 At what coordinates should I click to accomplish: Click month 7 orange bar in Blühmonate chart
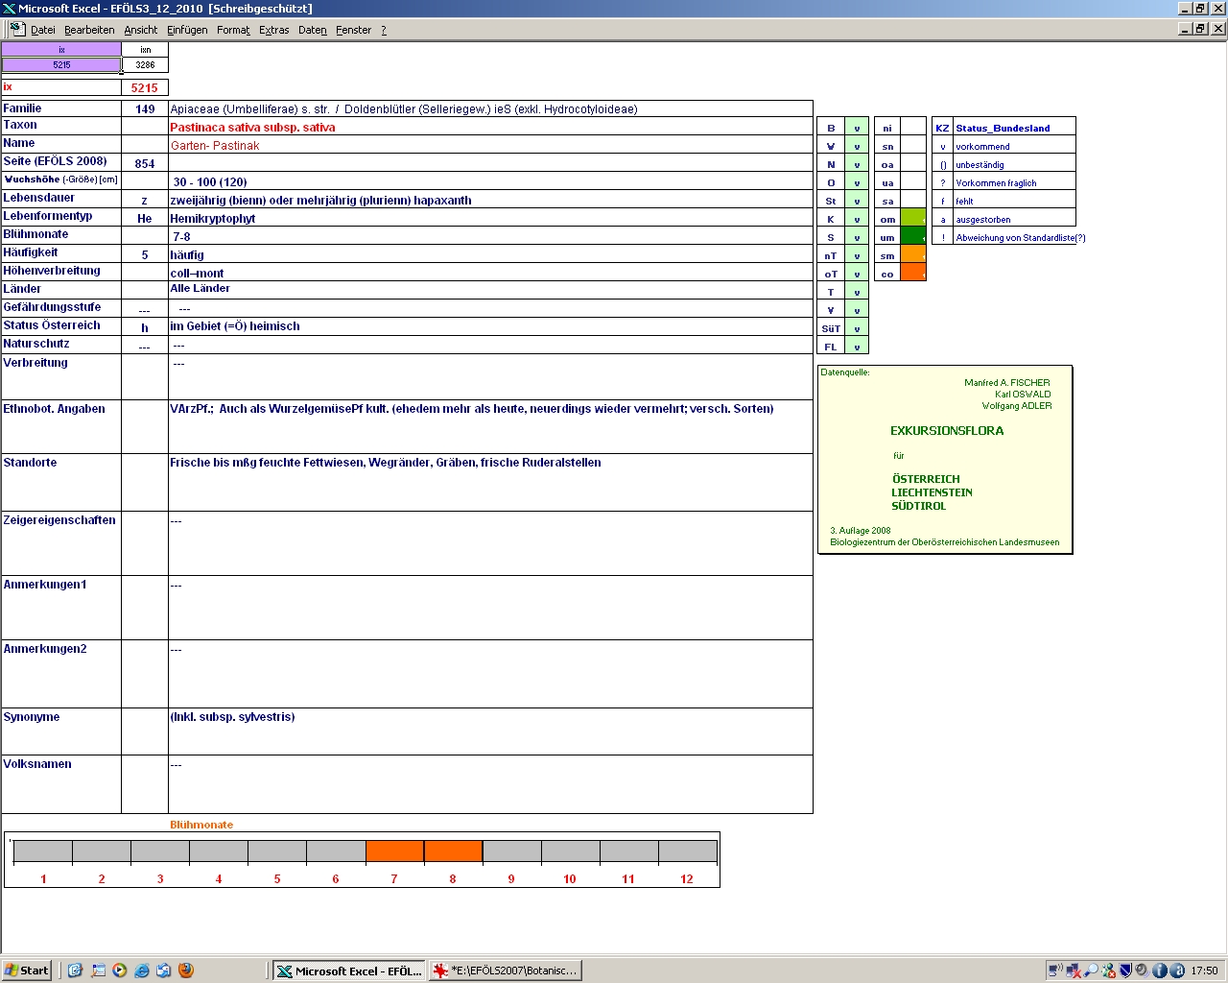pyautogui.click(x=394, y=851)
